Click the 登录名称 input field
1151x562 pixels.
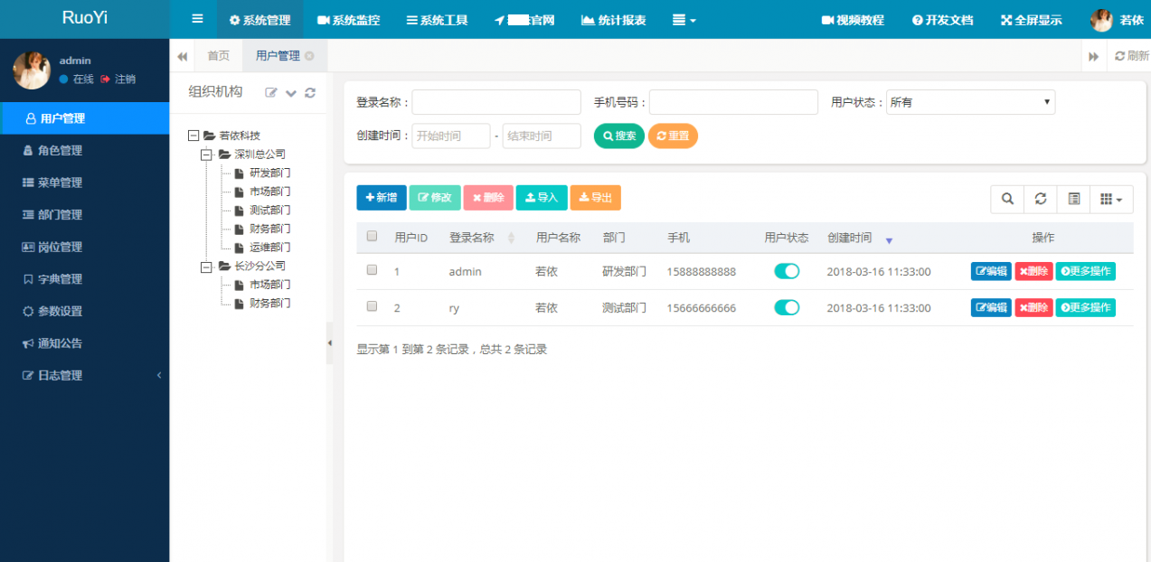tap(496, 102)
